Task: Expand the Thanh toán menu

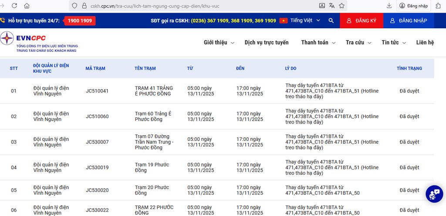Action: click(318, 43)
